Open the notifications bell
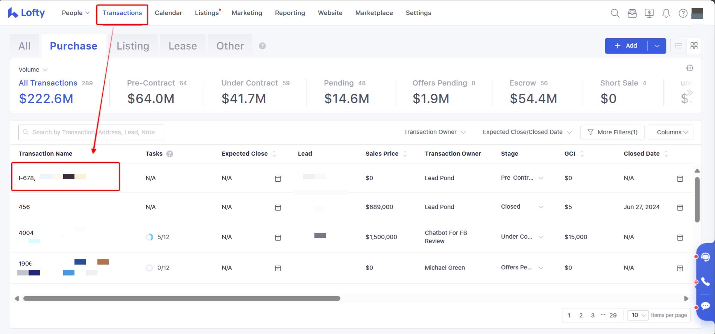715x334 pixels. pos(666,14)
